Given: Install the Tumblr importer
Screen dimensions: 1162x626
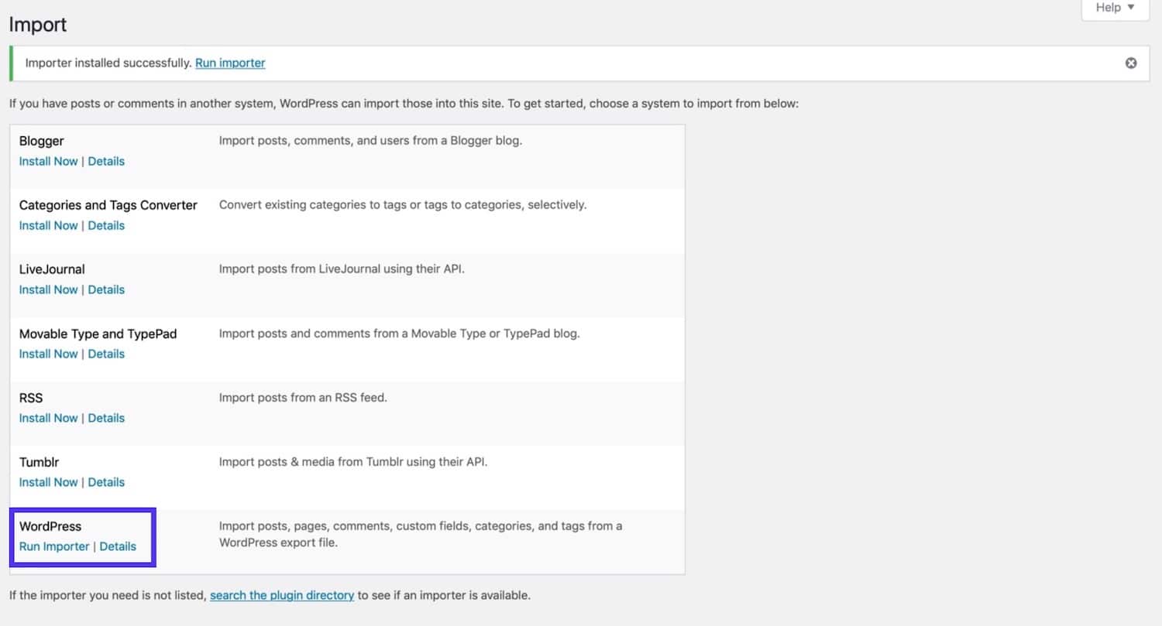Looking at the screenshot, I should [x=48, y=483].
